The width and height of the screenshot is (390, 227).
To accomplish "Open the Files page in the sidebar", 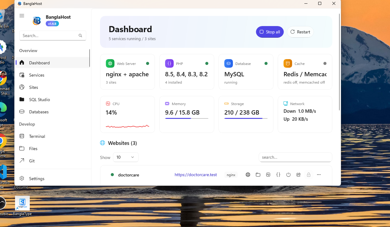I will [52, 149].
